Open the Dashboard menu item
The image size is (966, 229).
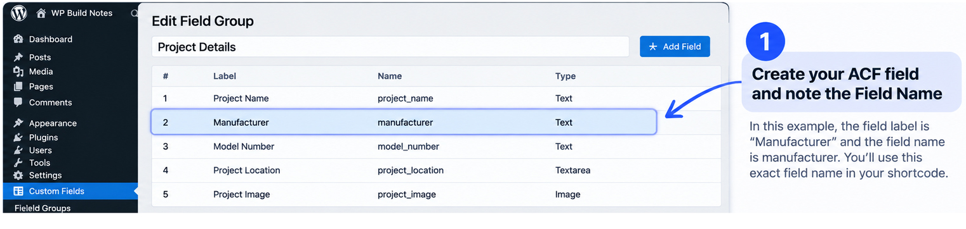pos(51,39)
